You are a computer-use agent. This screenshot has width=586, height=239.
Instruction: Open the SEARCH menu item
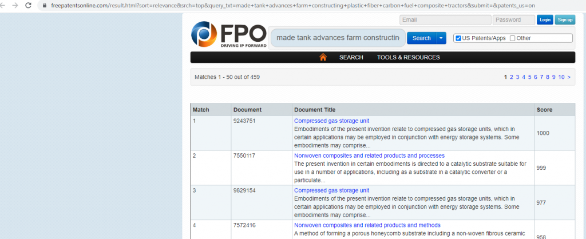click(x=351, y=57)
